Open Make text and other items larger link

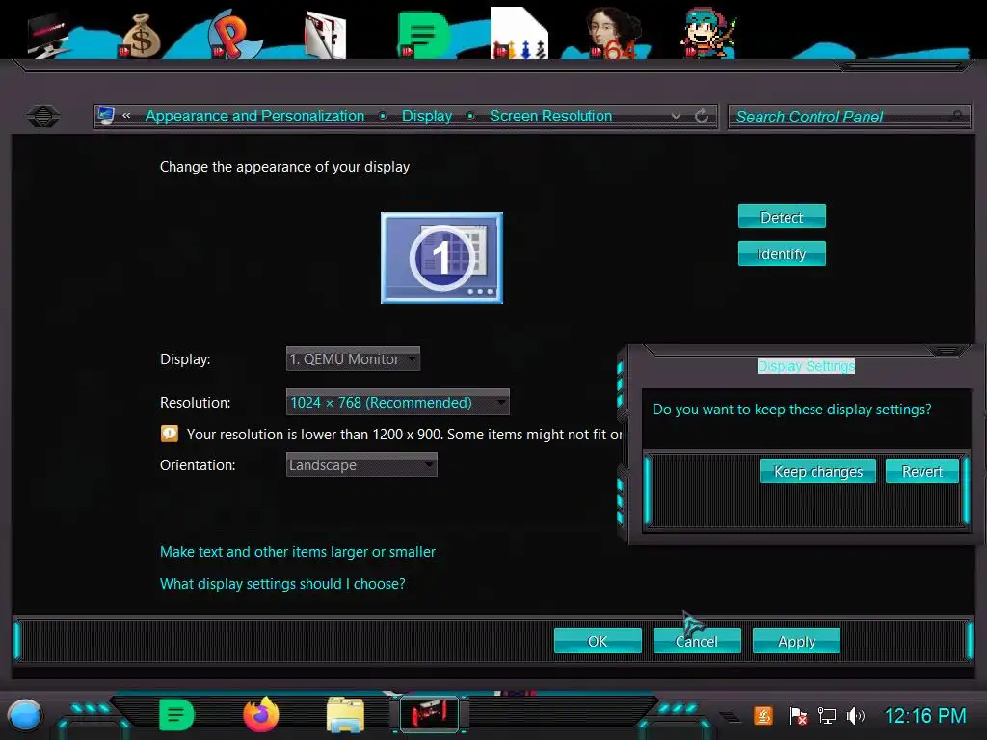click(x=297, y=552)
